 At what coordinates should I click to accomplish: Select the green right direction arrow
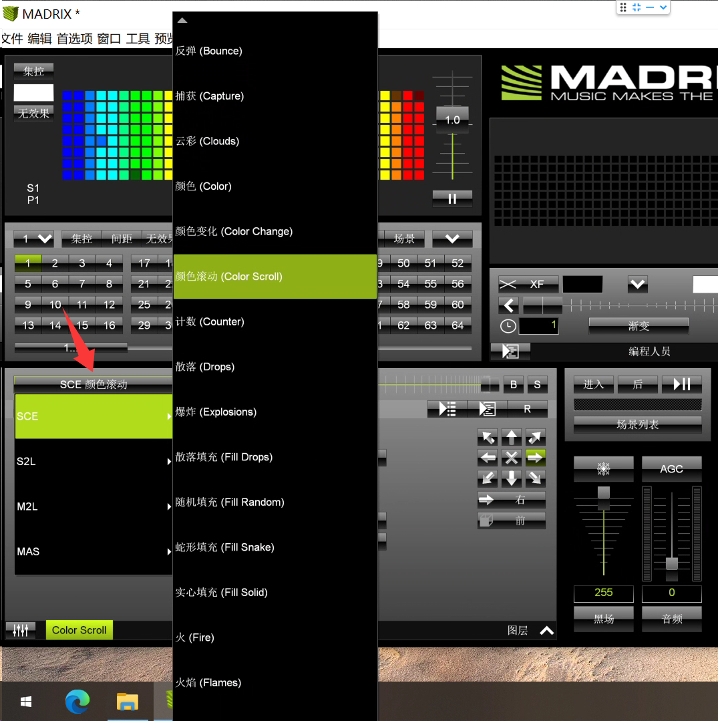[535, 458]
